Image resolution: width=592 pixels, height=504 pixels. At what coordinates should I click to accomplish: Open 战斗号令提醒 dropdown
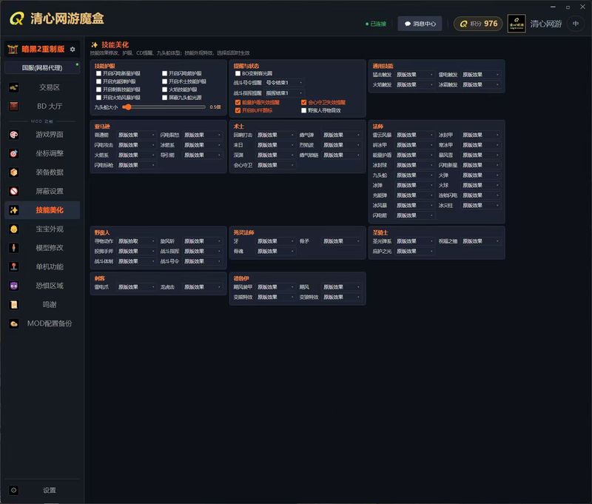point(284,83)
